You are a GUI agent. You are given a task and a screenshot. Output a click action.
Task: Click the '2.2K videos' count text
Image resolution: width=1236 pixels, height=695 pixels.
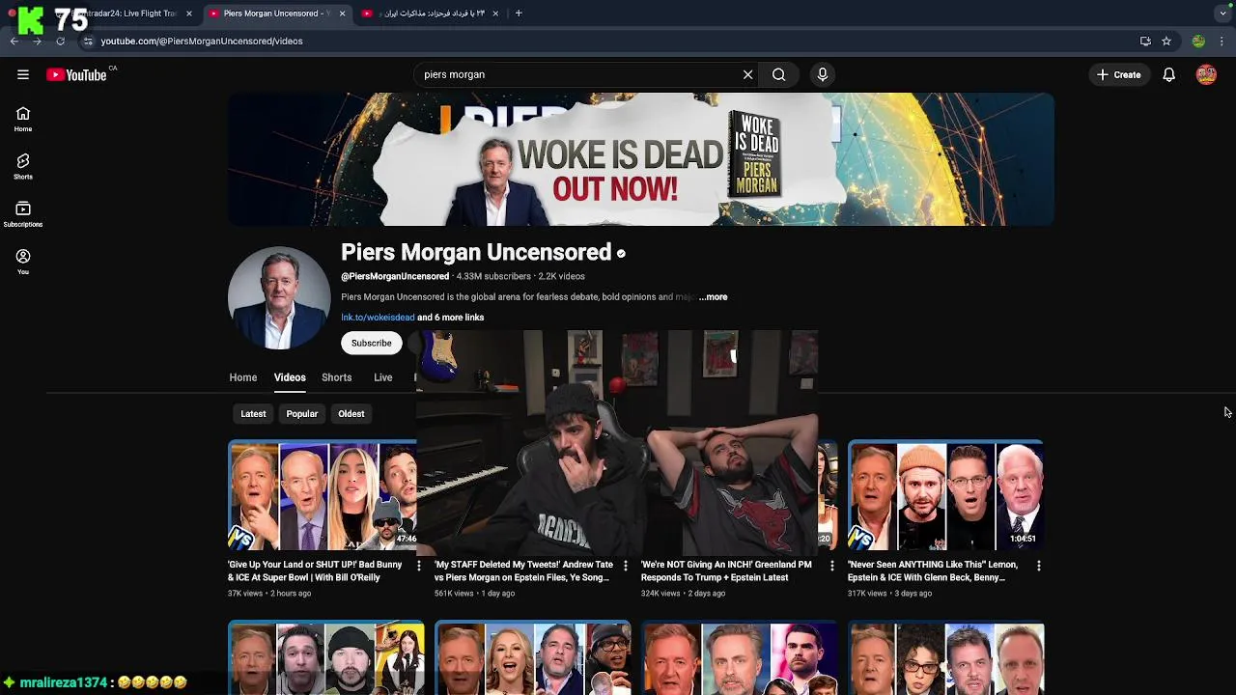tap(561, 276)
